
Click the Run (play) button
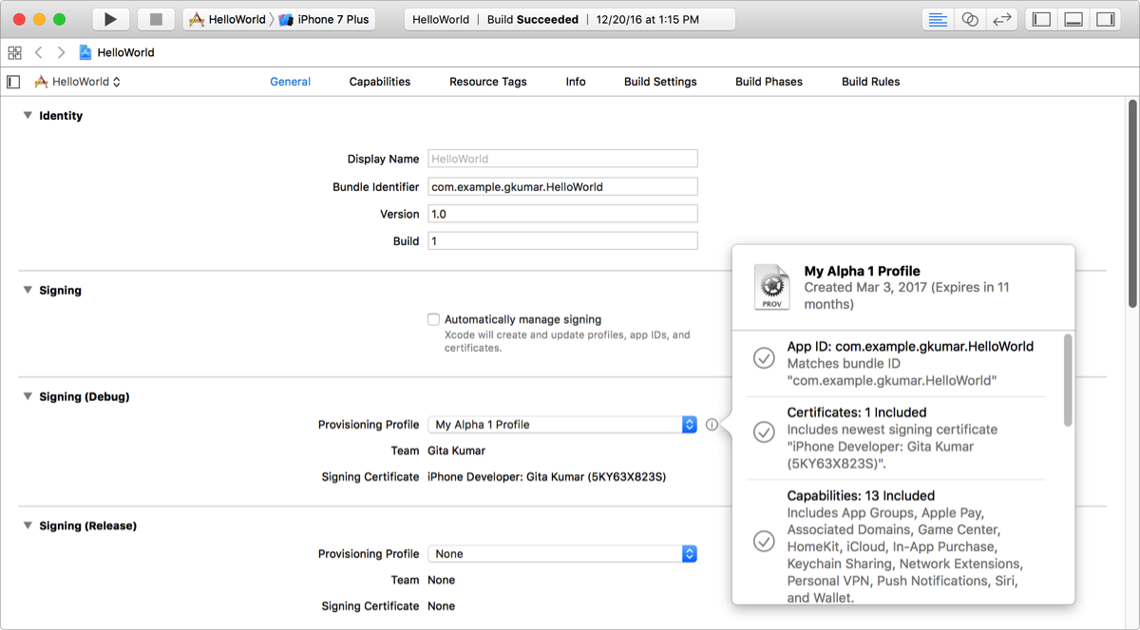coord(110,19)
